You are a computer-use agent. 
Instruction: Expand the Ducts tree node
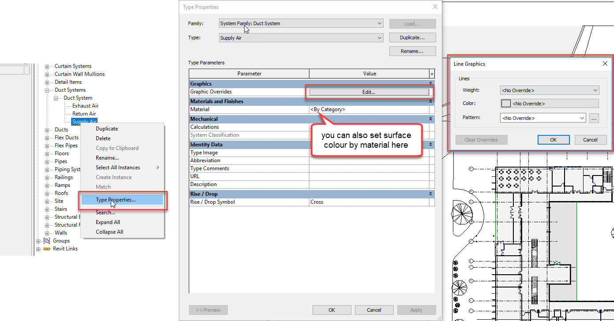click(47, 129)
